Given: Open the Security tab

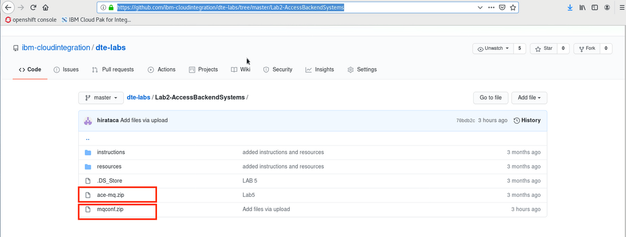Looking at the screenshot, I should 278,69.
